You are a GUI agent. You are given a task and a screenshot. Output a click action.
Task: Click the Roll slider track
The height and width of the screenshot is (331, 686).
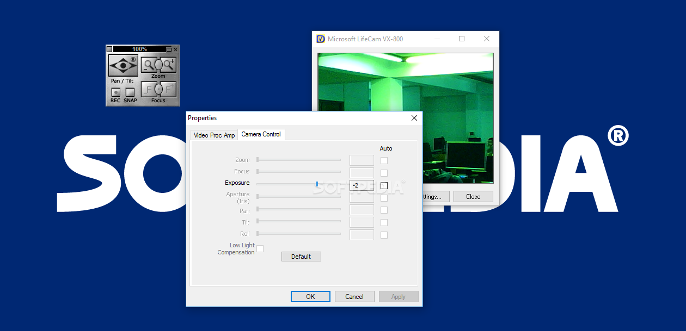pos(299,234)
